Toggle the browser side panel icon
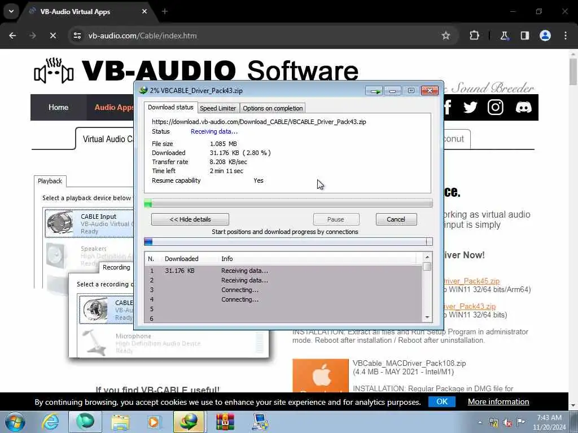The width and height of the screenshot is (578, 433). (x=524, y=36)
